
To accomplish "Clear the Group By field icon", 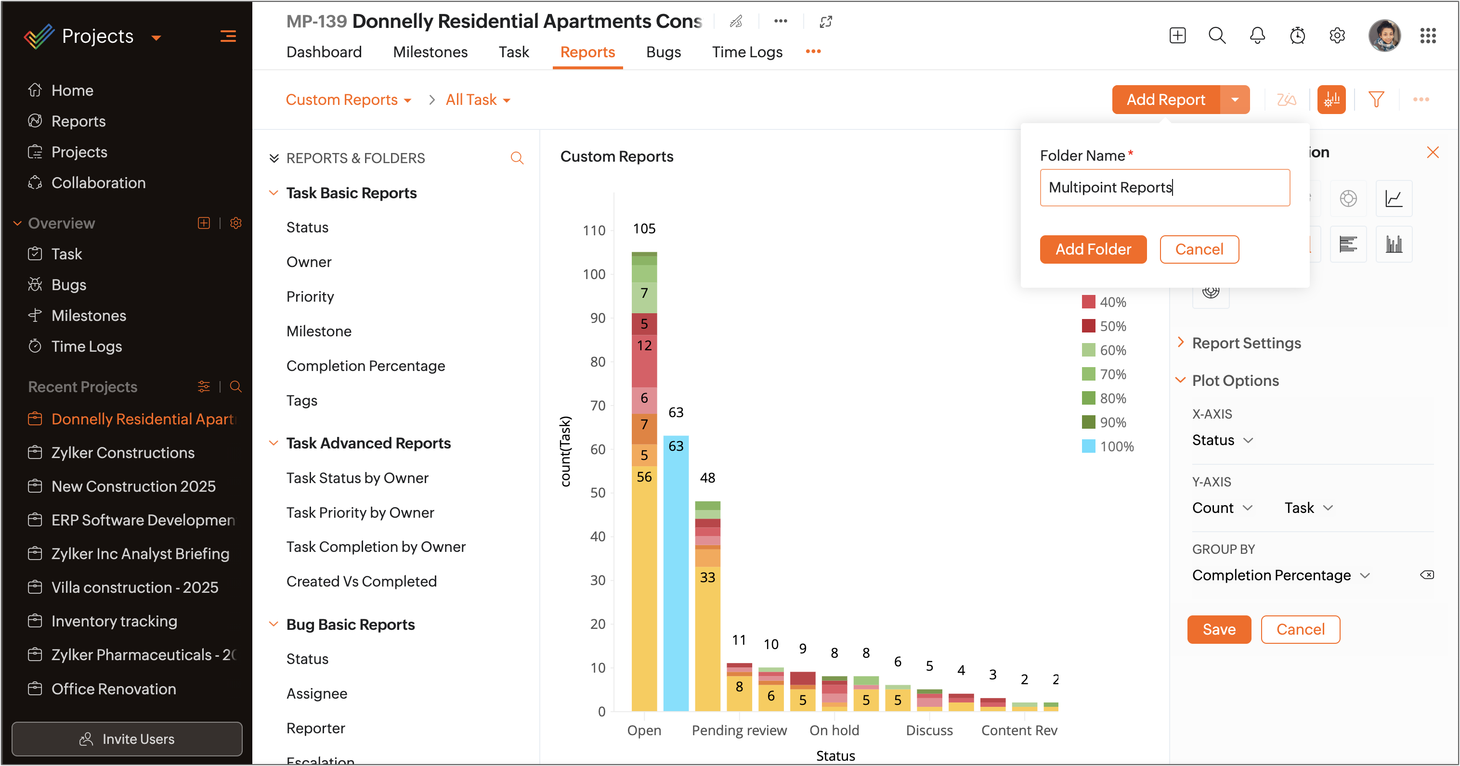I will pos(1427,575).
